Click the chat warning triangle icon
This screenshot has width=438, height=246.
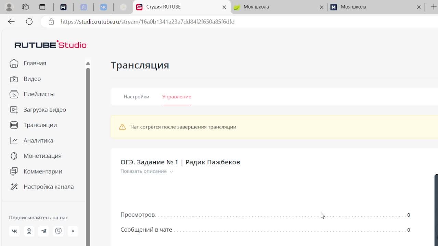coord(122,127)
